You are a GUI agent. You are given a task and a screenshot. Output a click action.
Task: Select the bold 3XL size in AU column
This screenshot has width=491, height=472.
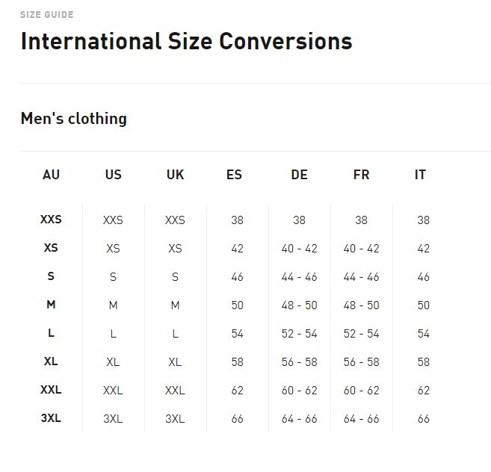[x=51, y=418]
